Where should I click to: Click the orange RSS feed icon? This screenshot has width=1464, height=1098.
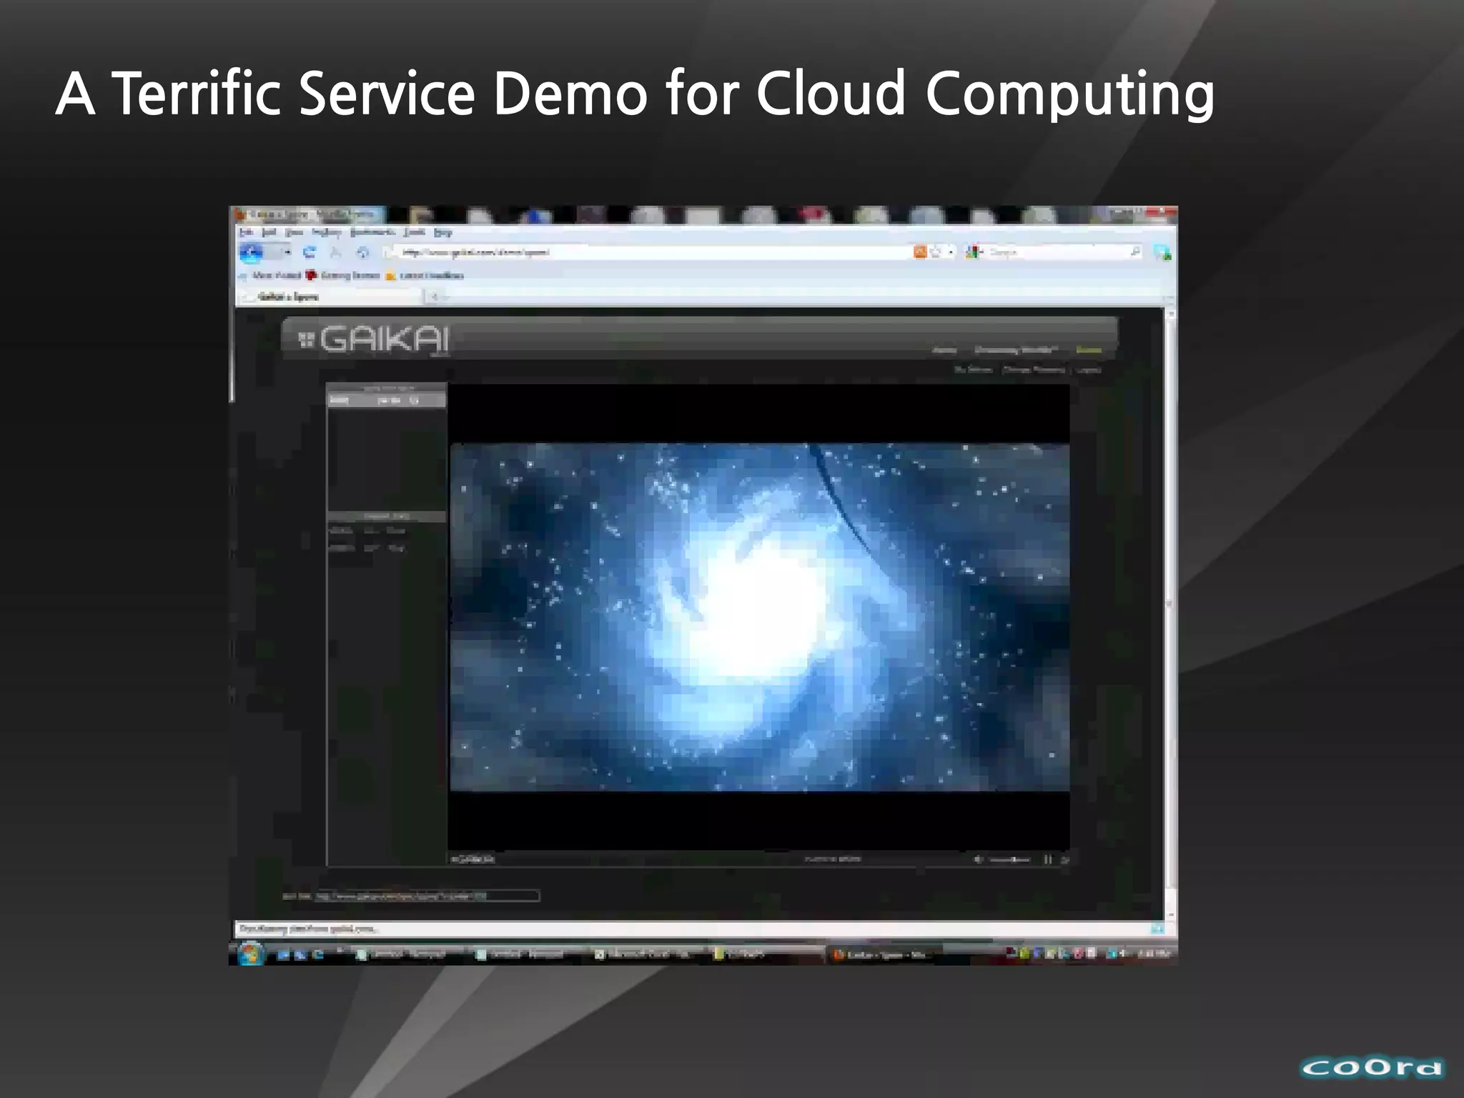pyautogui.click(x=920, y=252)
